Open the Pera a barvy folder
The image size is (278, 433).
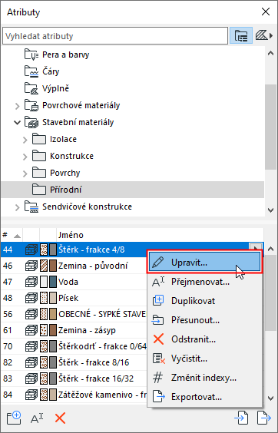[66, 55]
